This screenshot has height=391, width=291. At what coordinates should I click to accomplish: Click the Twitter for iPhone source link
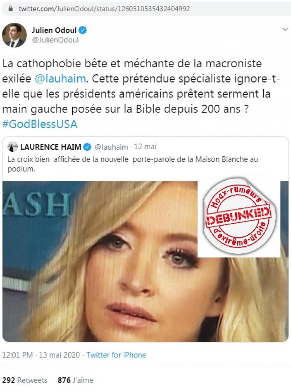(116, 355)
